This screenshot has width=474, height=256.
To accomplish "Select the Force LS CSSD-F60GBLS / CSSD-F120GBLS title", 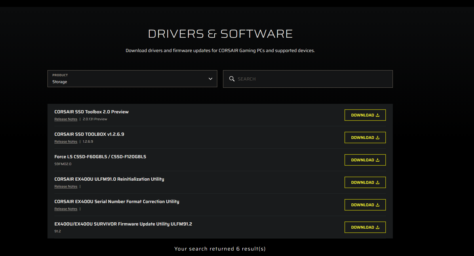I will point(100,157).
